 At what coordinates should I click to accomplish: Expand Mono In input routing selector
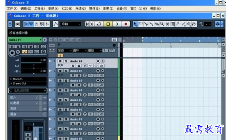[28, 79]
